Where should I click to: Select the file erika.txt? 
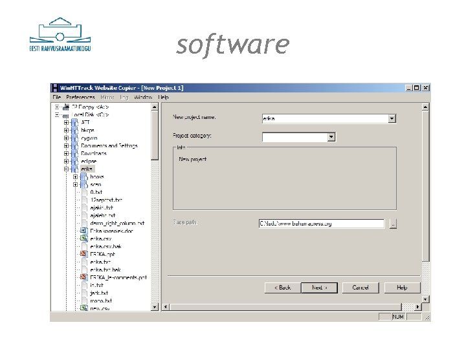point(100,262)
